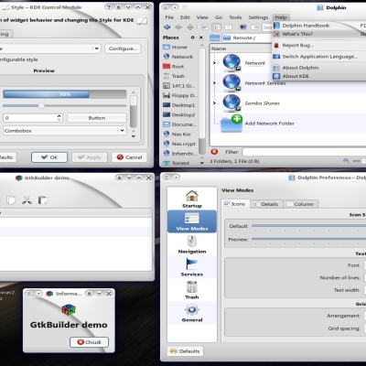Click Dolphin's forward arrow icon
366x366 pixels.
178,27
